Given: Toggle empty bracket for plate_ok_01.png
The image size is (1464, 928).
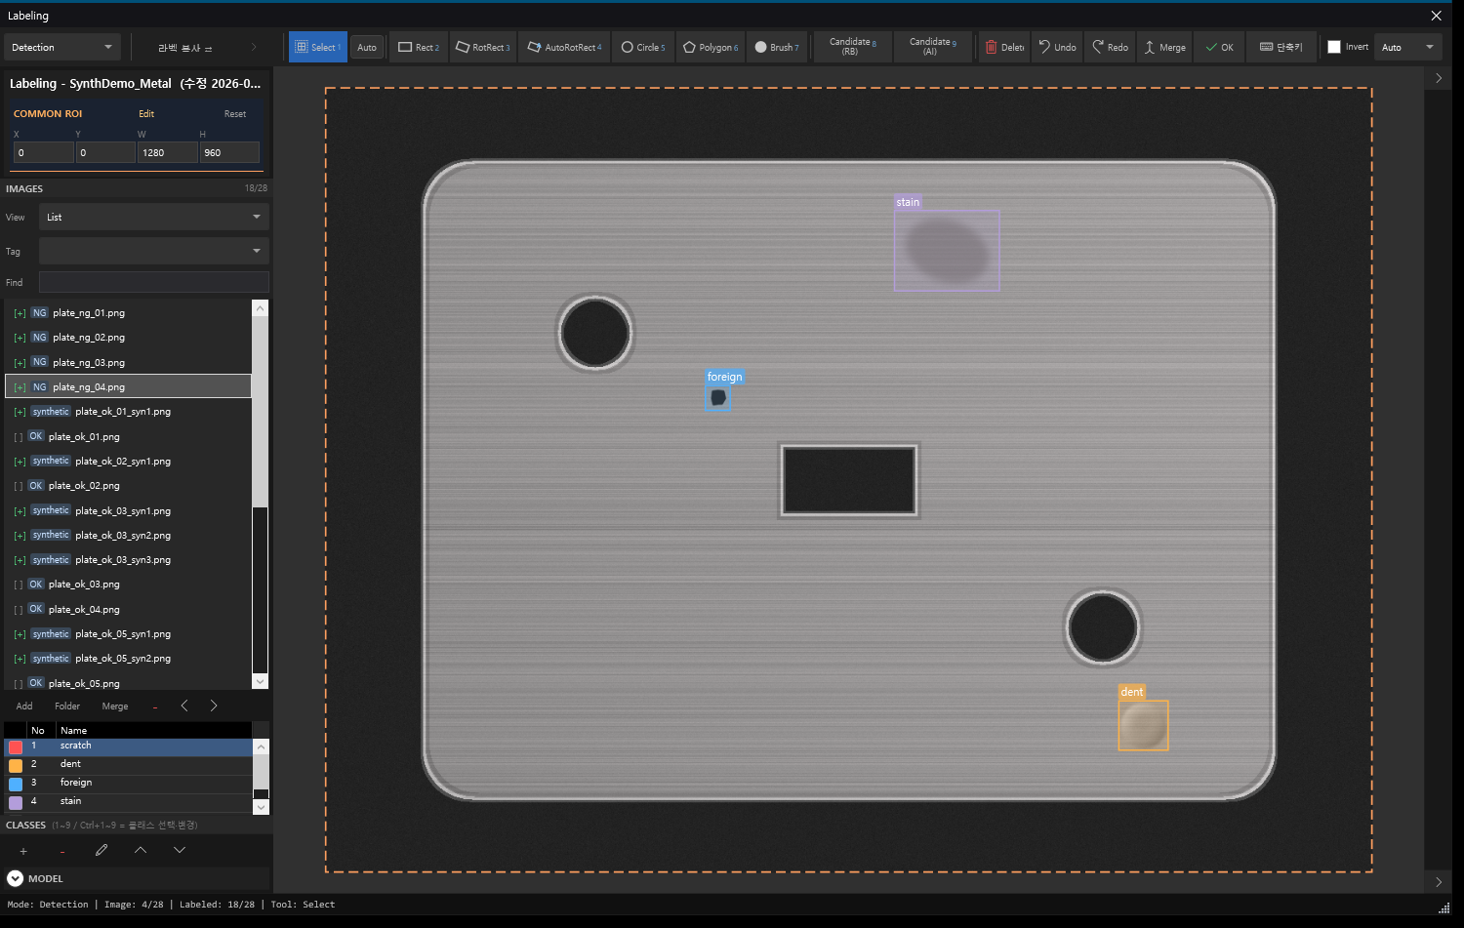Looking at the screenshot, I should click(19, 437).
